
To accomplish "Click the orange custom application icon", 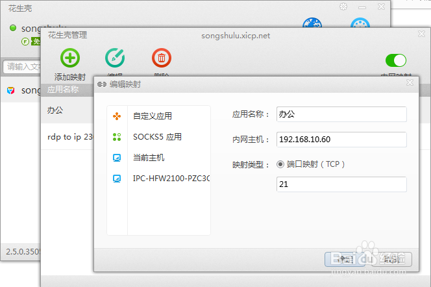I will (117, 116).
